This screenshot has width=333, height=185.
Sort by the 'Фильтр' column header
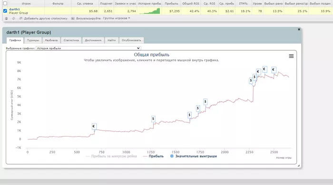pos(58,4)
